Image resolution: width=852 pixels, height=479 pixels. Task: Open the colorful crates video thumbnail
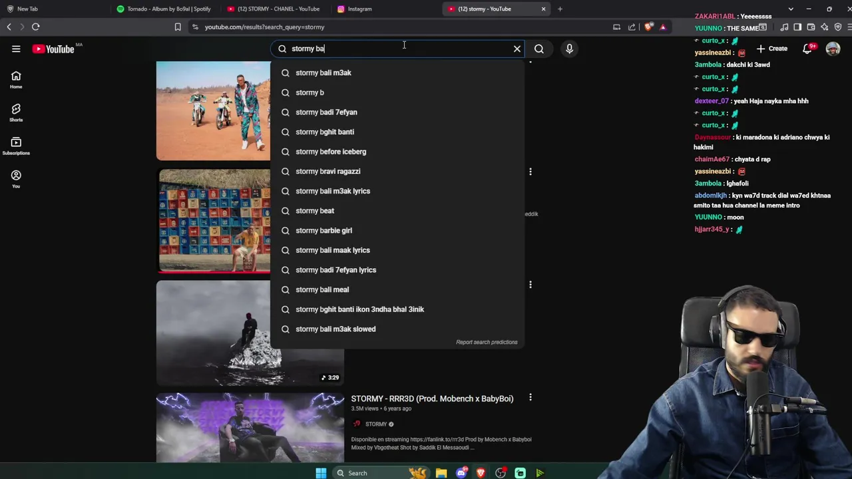pos(214,221)
